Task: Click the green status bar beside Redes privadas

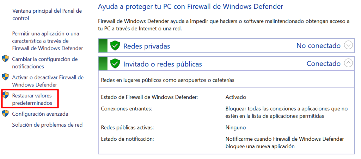Action: 103,46
